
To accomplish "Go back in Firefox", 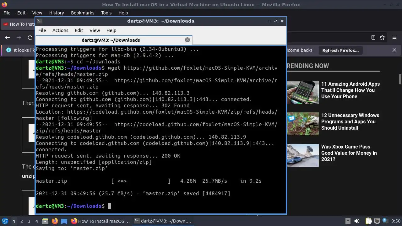I will pos(8,37).
